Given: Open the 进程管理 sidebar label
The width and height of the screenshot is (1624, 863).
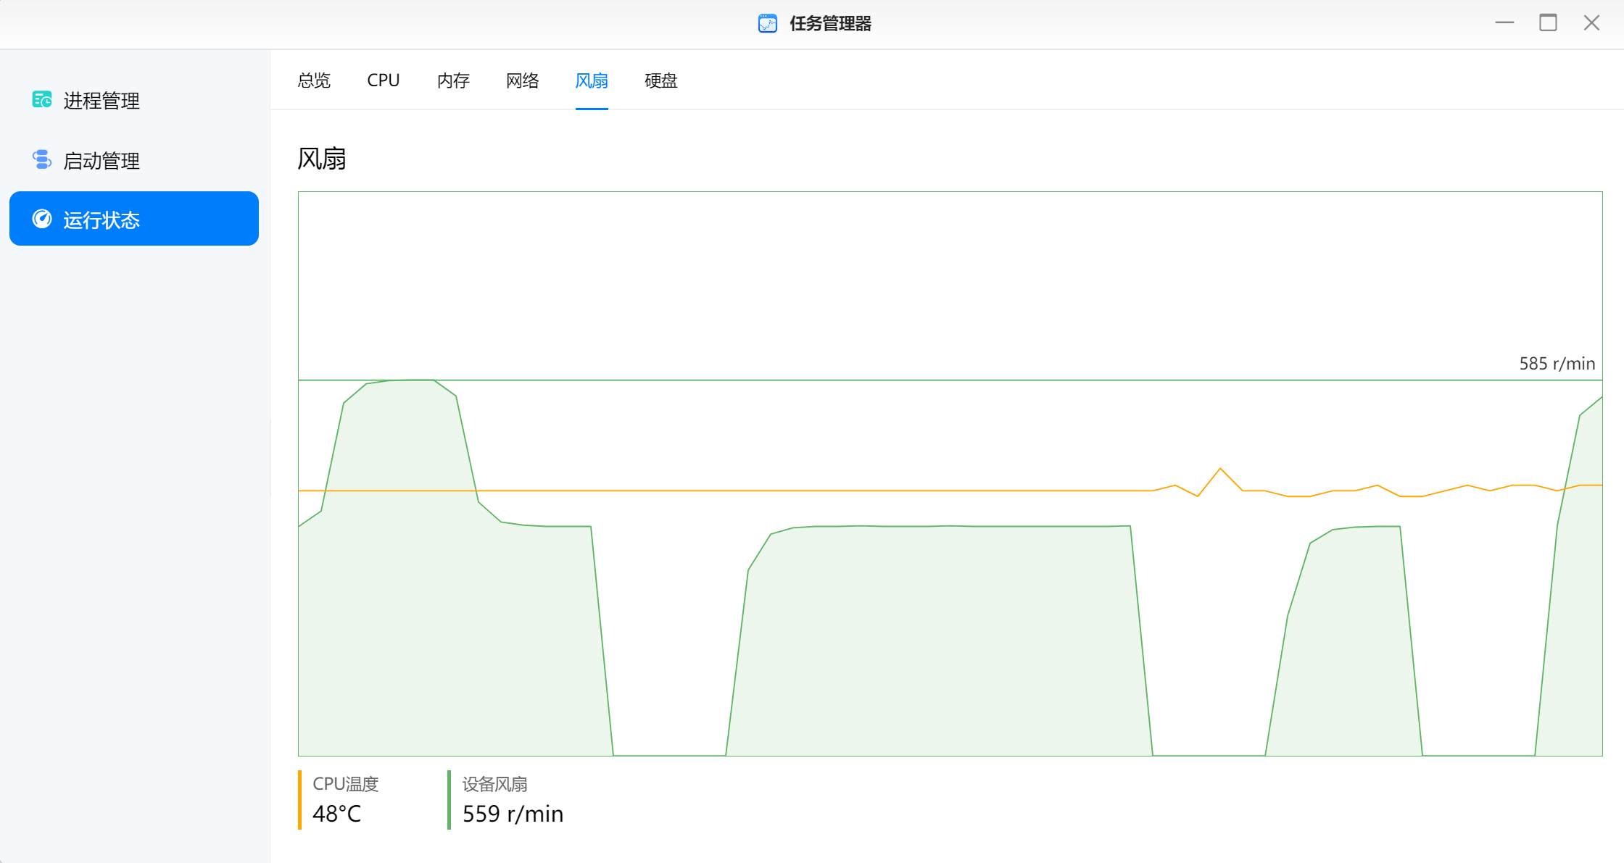Looking at the screenshot, I should [101, 101].
